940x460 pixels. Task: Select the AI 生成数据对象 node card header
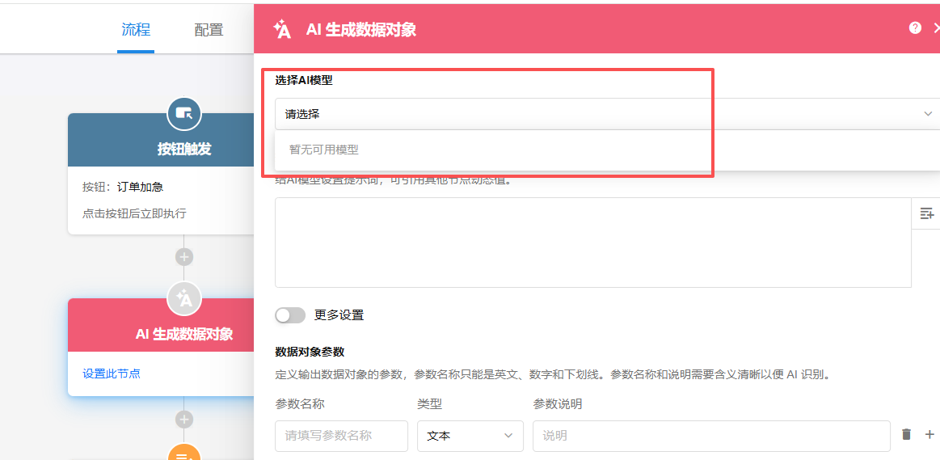[161, 325]
